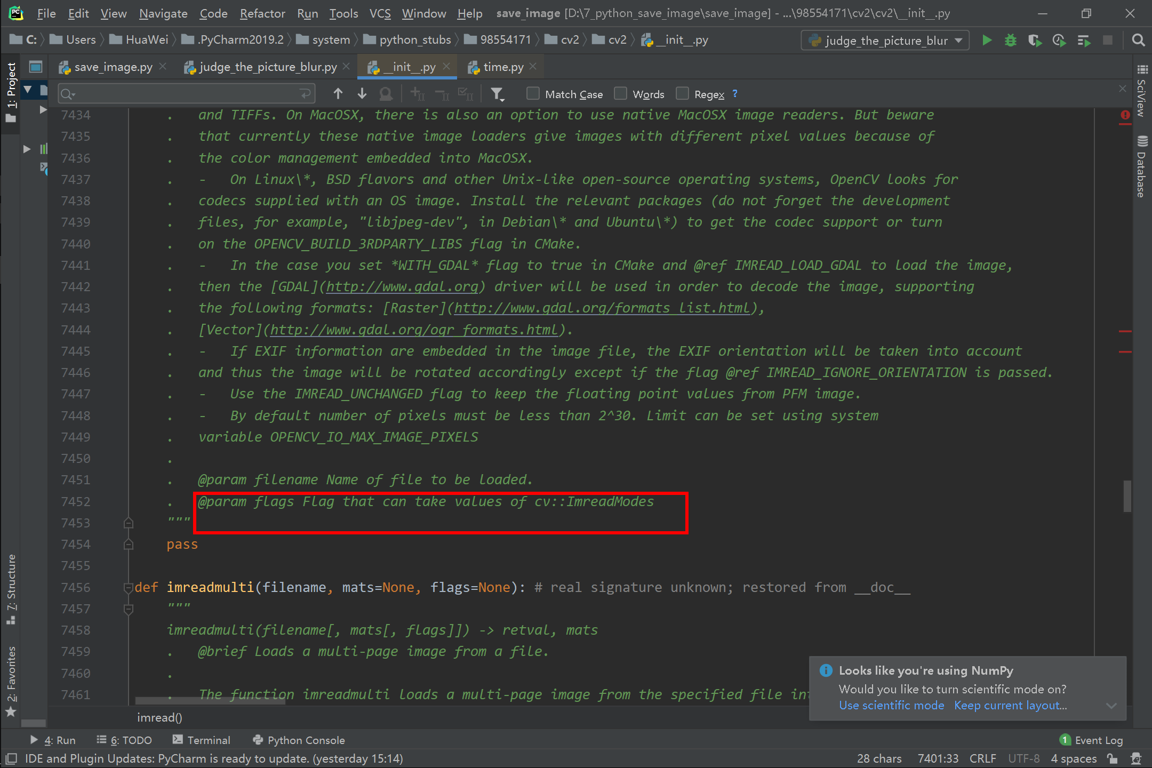Open the File menu
1152x768 pixels.
[x=46, y=13]
